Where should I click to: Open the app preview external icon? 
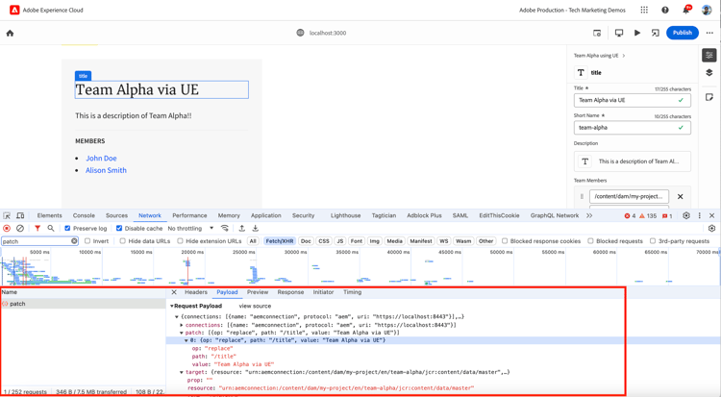pos(656,33)
